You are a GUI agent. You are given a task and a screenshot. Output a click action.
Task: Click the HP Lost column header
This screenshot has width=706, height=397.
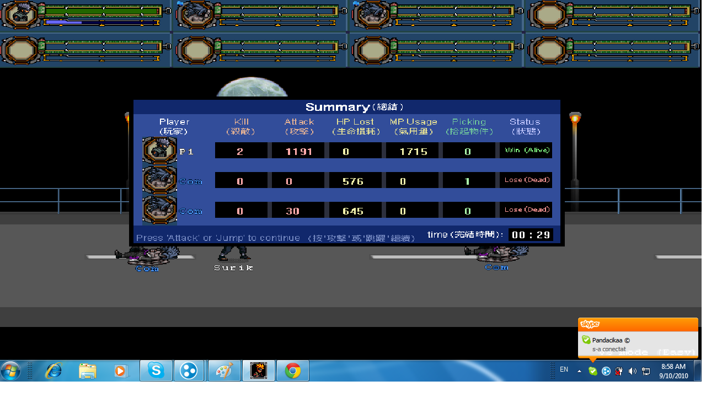pos(355,126)
